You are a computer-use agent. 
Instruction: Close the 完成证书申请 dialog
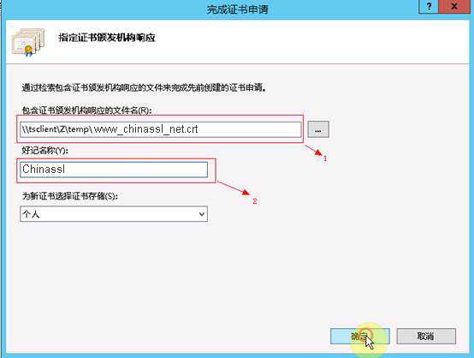(454, 6)
